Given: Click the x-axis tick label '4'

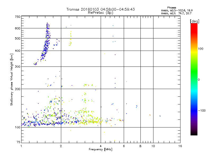Looking at the screenshot, I should click(x=101, y=146).
